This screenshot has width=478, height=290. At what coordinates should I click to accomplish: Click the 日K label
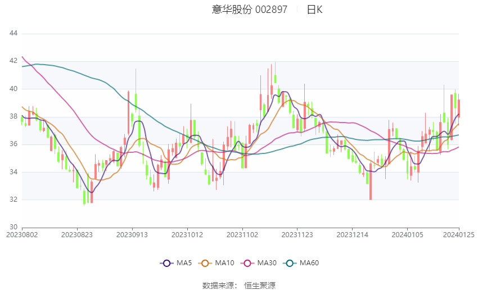pyautogui.click(x=314, y=10)
